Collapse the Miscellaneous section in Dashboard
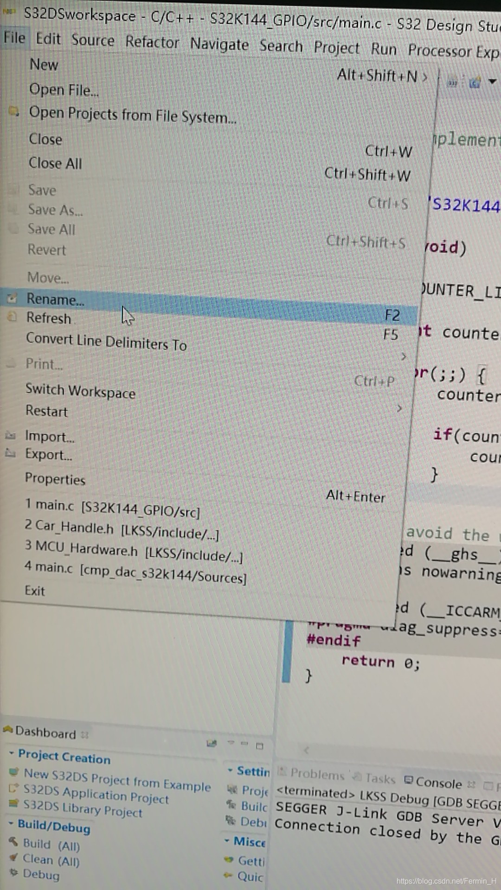 click(227, 840)
